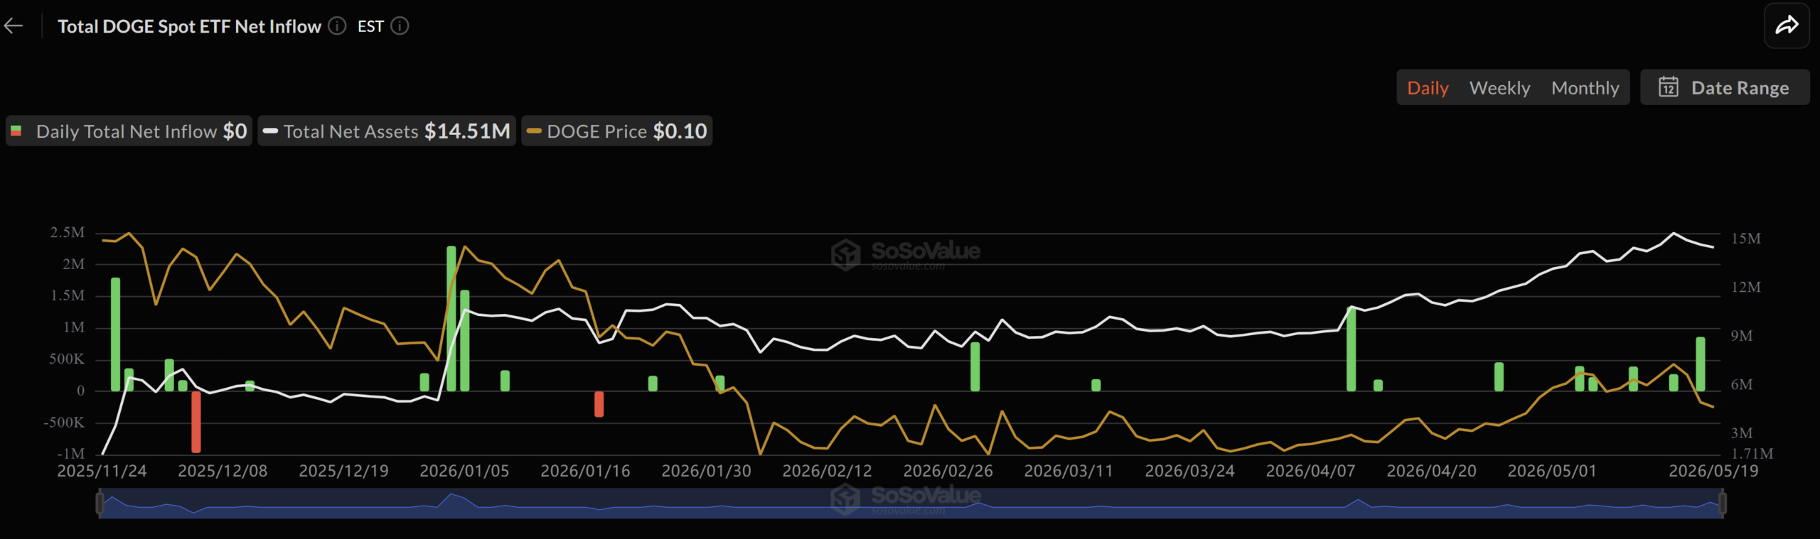Click the red outflow bar near 2025/12/08

[x=196, y=422]
